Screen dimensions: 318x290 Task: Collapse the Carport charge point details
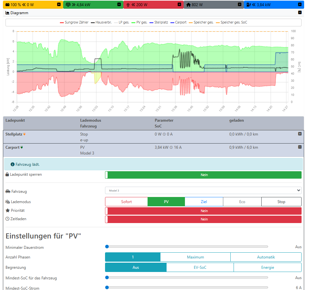tap(299, 147)
